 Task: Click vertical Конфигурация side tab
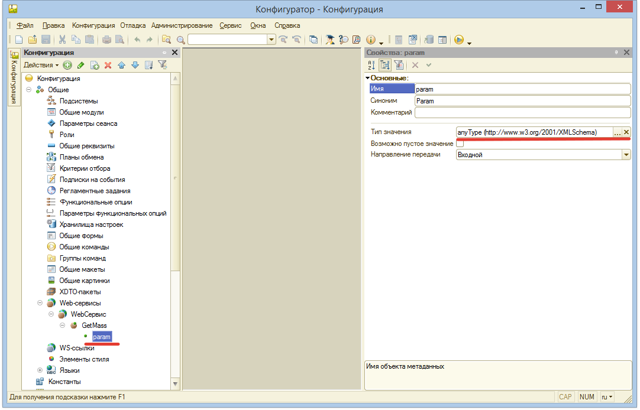tap(14, 77)
